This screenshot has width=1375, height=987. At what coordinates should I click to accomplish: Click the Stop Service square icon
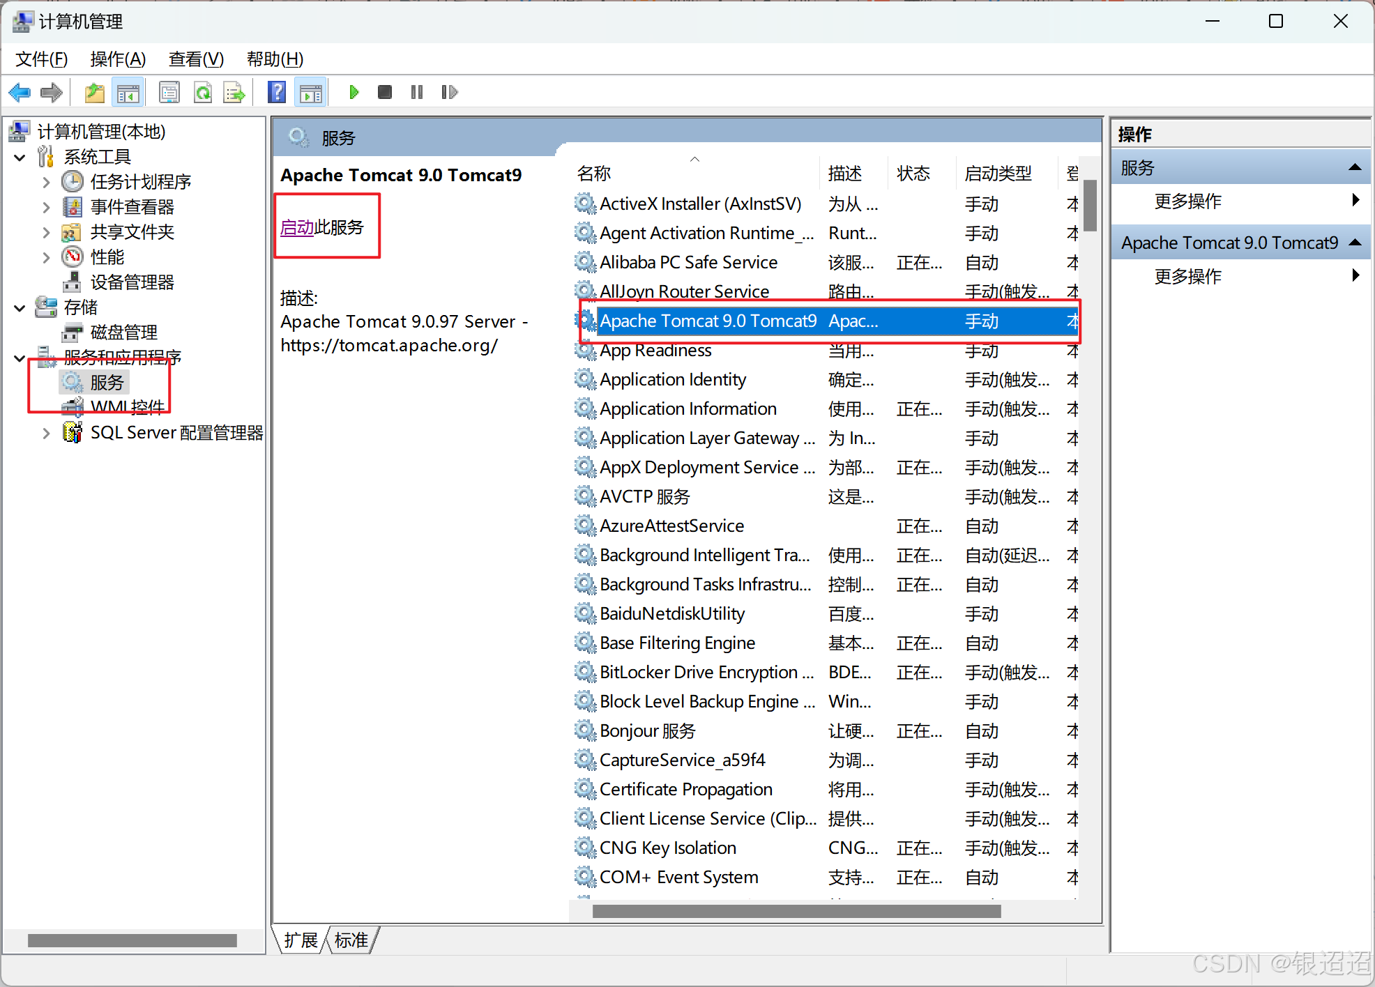(x=384, y=92)
